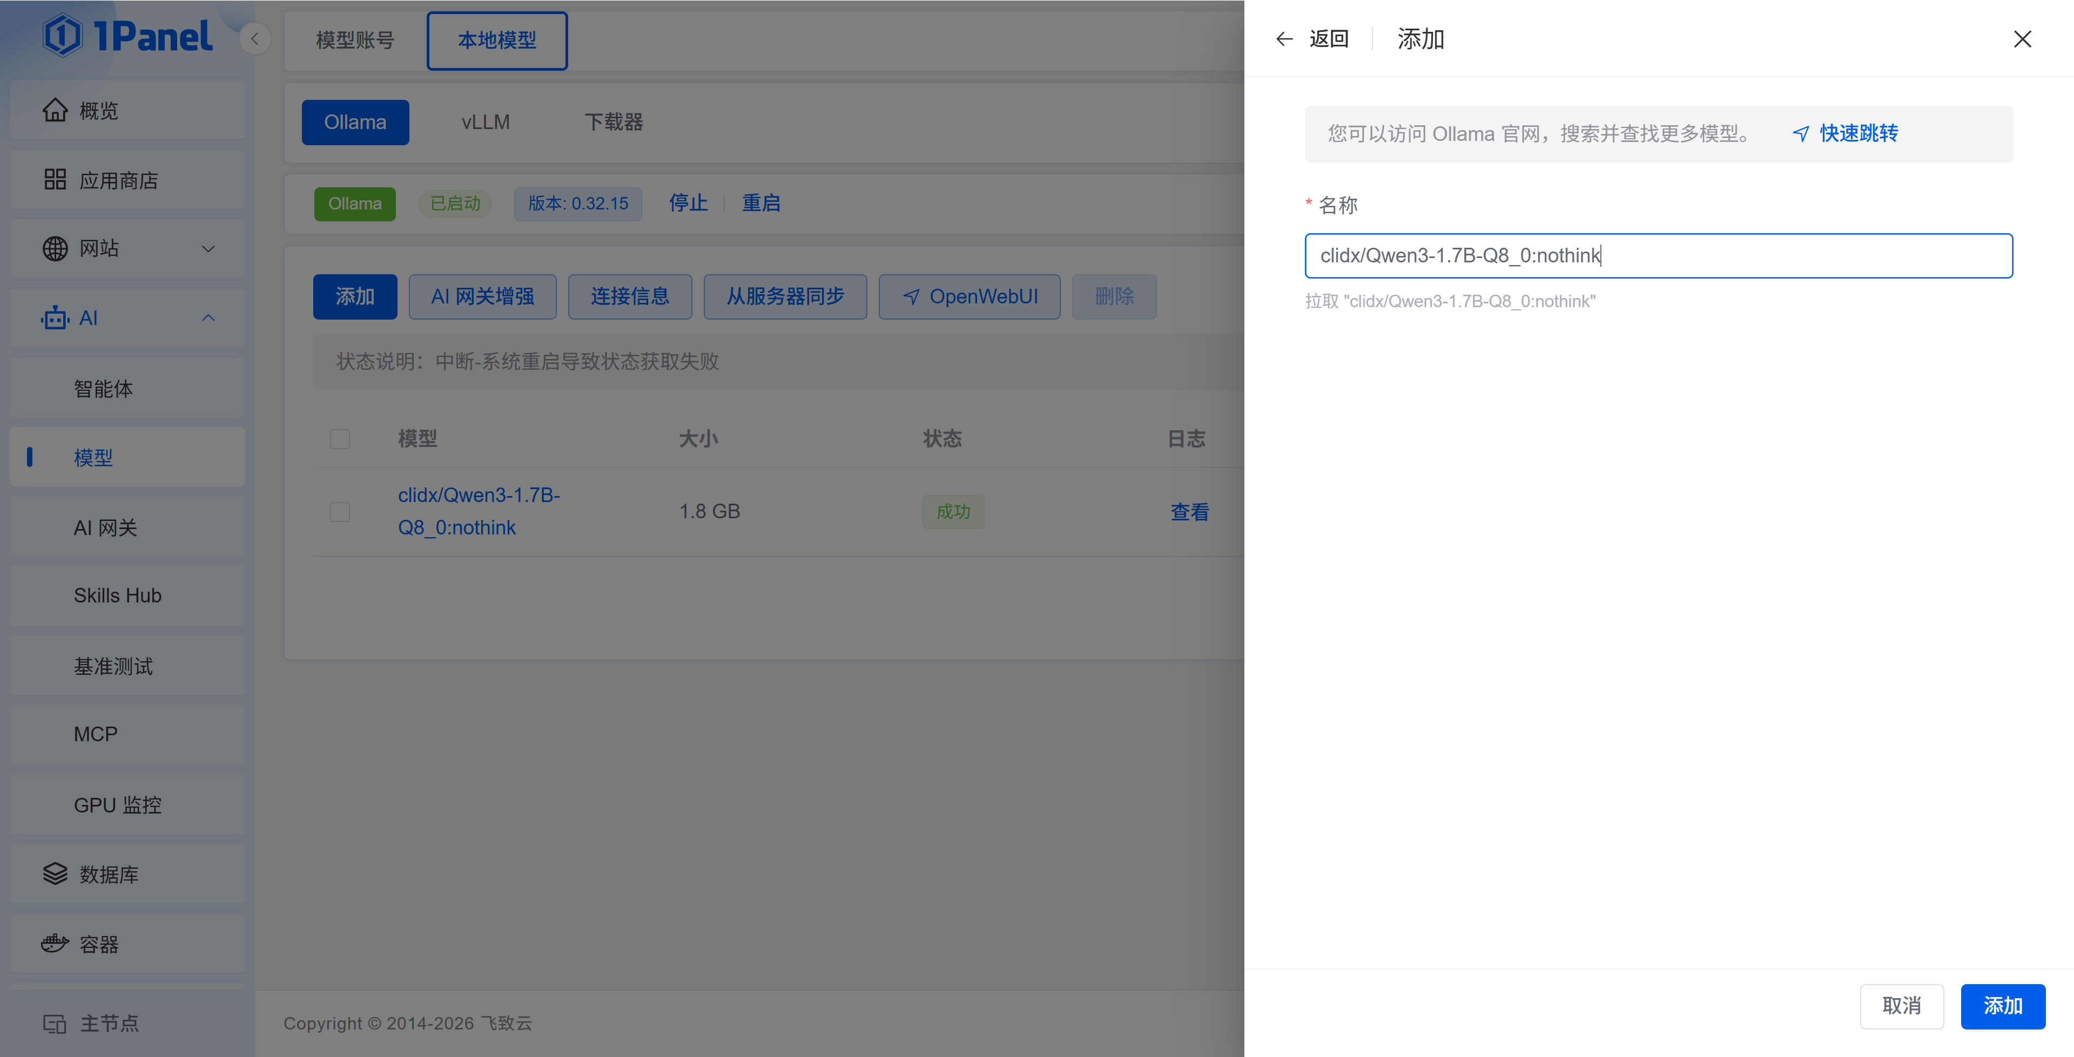
Task: Close the 添加 drawer with the X
Action: [2023, 39]
